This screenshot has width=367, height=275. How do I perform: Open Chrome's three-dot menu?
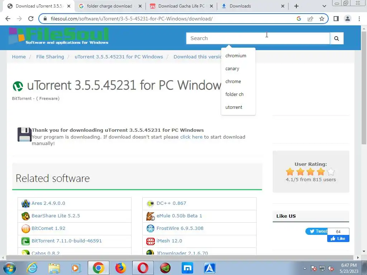point(359,19)
